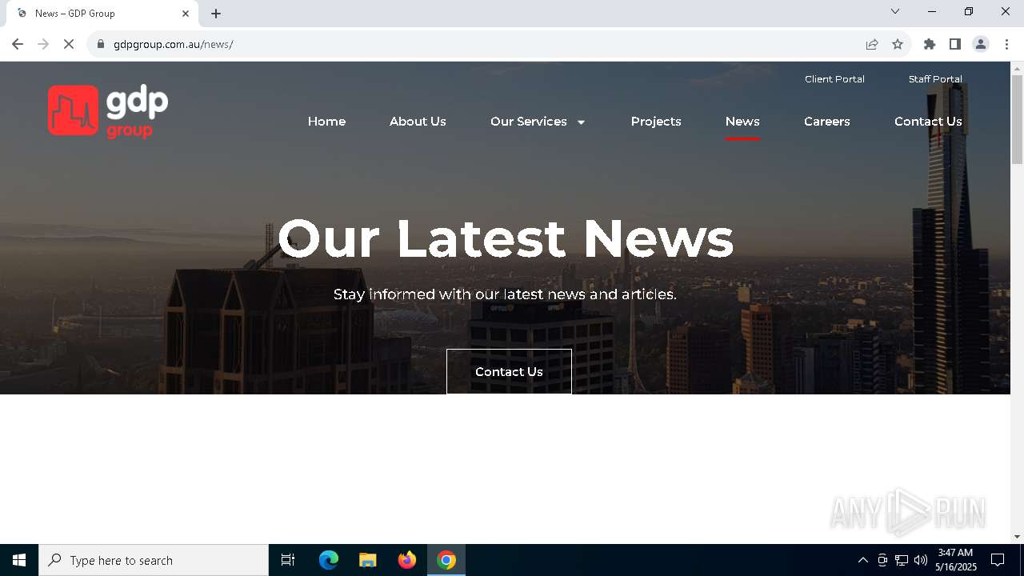Viewport: 1024px width, 576px height.
Task: Open the Extensions puzzle icon
Action: click(x=930, y=44)
